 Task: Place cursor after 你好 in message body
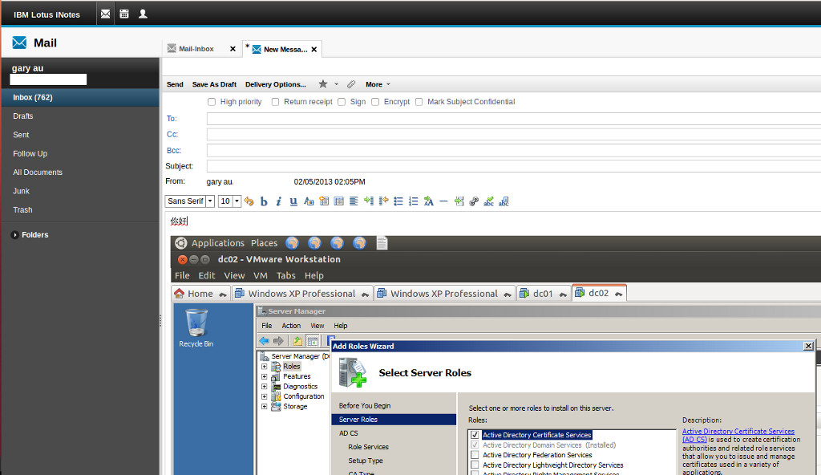188,221
